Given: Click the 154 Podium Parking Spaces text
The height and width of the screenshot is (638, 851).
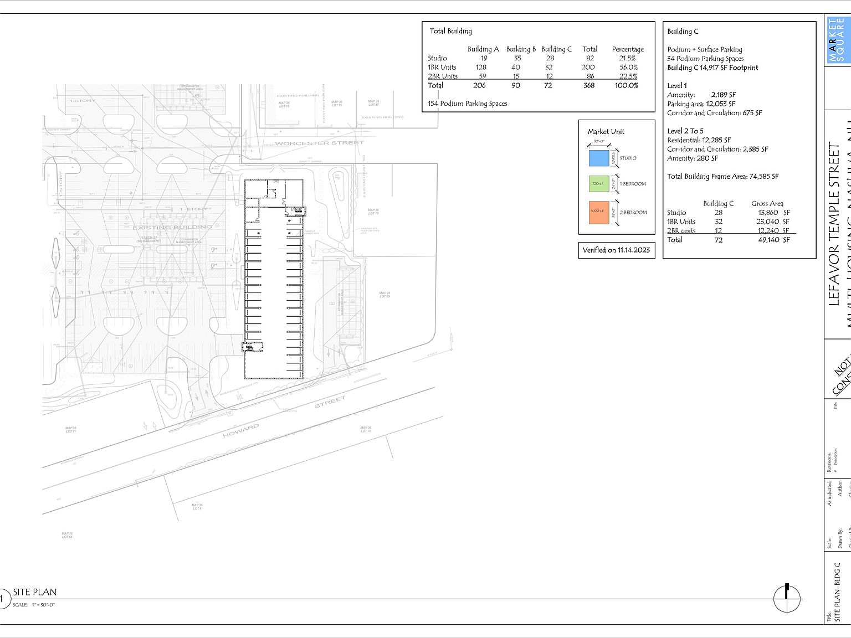Looking at the screenshot, I should tap(467, 104).
